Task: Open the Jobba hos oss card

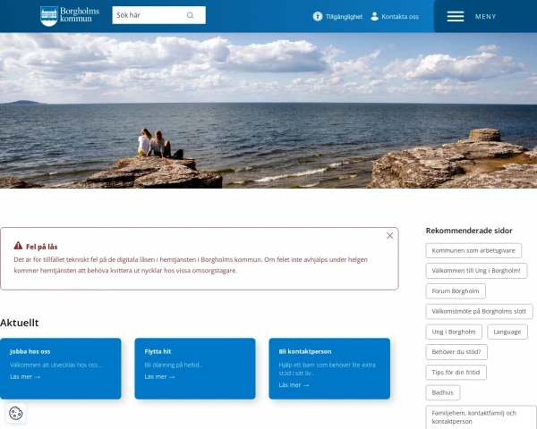Action: [x=61, y=368]
